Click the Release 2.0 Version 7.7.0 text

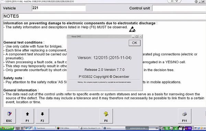104,70
